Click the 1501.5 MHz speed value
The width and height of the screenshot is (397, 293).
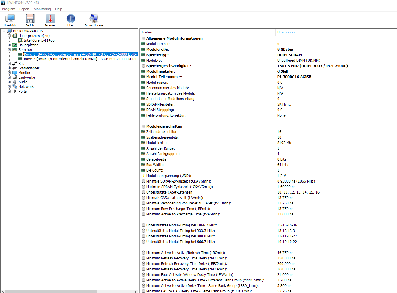(313, 66)
